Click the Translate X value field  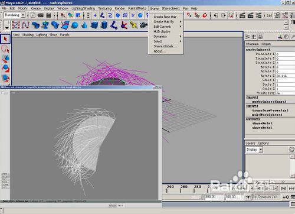click(x=285, y=54)
